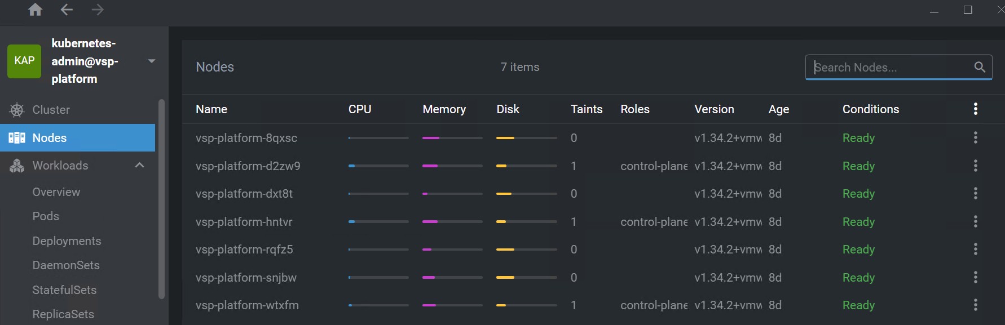Click taints count of vsp-platform-hntvr
1005x325 pixels.
click(574, 222)
